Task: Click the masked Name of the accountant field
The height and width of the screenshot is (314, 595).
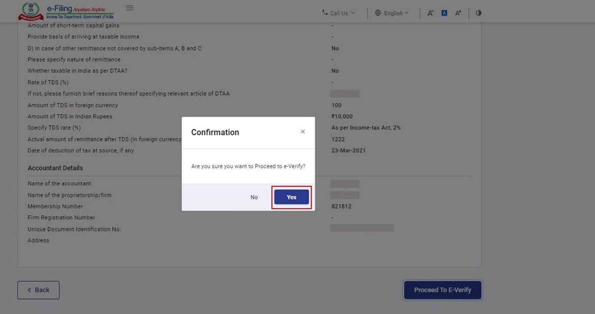Action: [x=345, y=183]
